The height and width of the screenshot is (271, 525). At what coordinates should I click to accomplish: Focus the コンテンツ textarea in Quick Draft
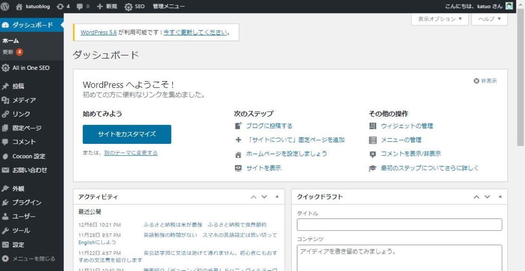(x=399, y=258)
